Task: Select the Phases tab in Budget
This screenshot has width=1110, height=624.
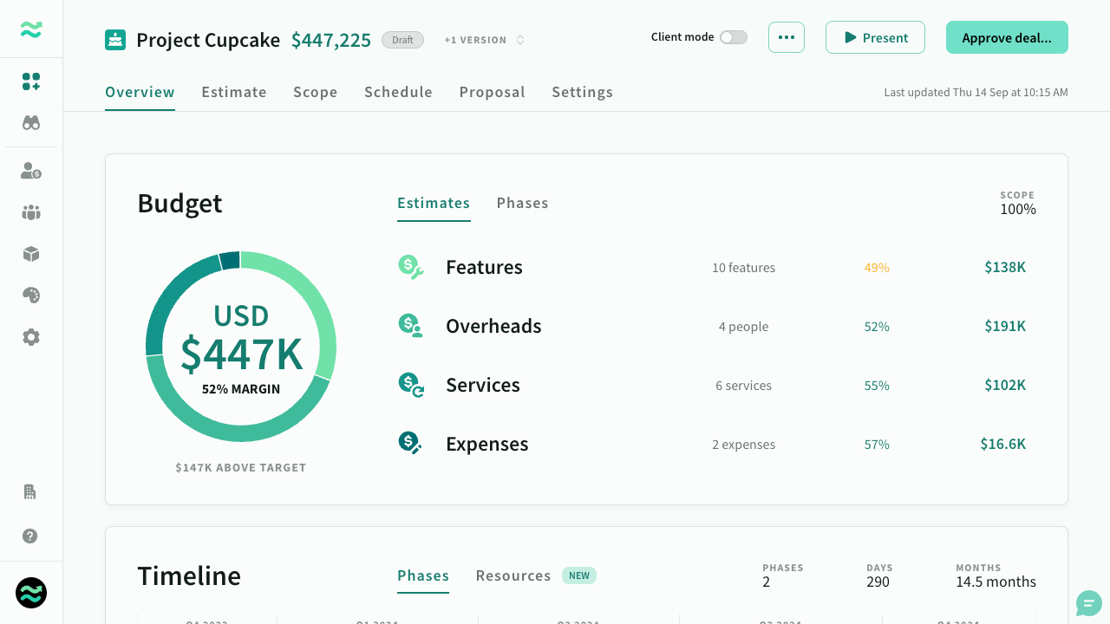Action: pyautogui.click(x=523, y=203)
